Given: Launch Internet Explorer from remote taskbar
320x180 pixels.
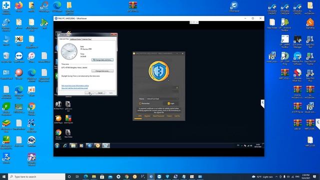Looking at the screenshot, I should pos(65,145).
